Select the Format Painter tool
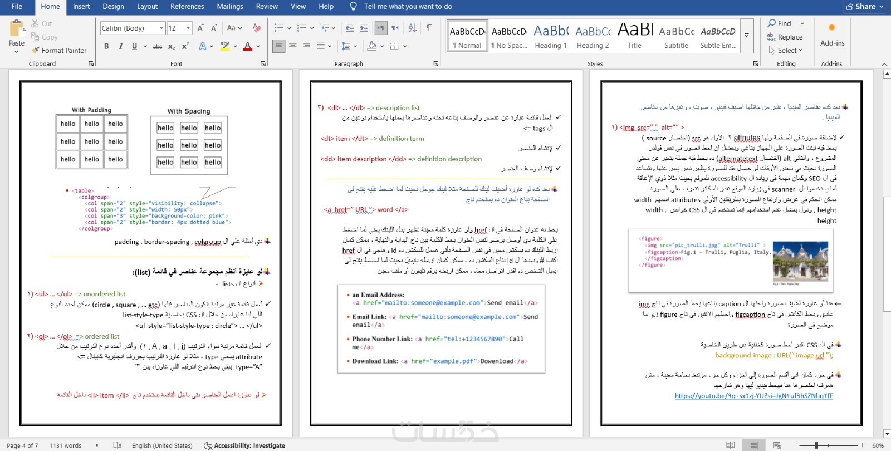The width and height of the screenshot is (891, 451). coord(59,50)
